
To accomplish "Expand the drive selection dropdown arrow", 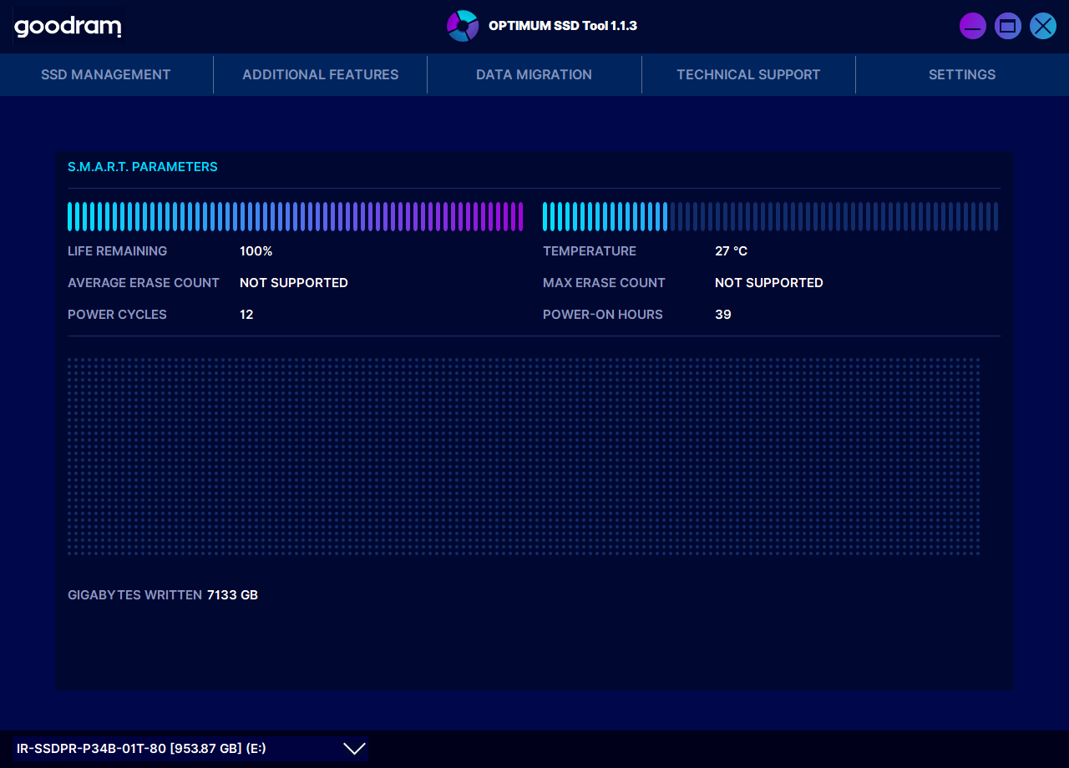I will [355, 749].
